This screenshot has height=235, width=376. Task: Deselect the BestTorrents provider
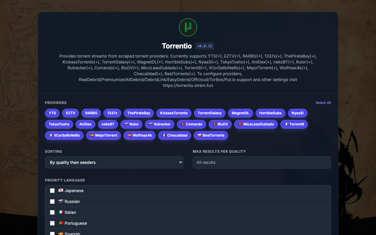coord(211,135)
